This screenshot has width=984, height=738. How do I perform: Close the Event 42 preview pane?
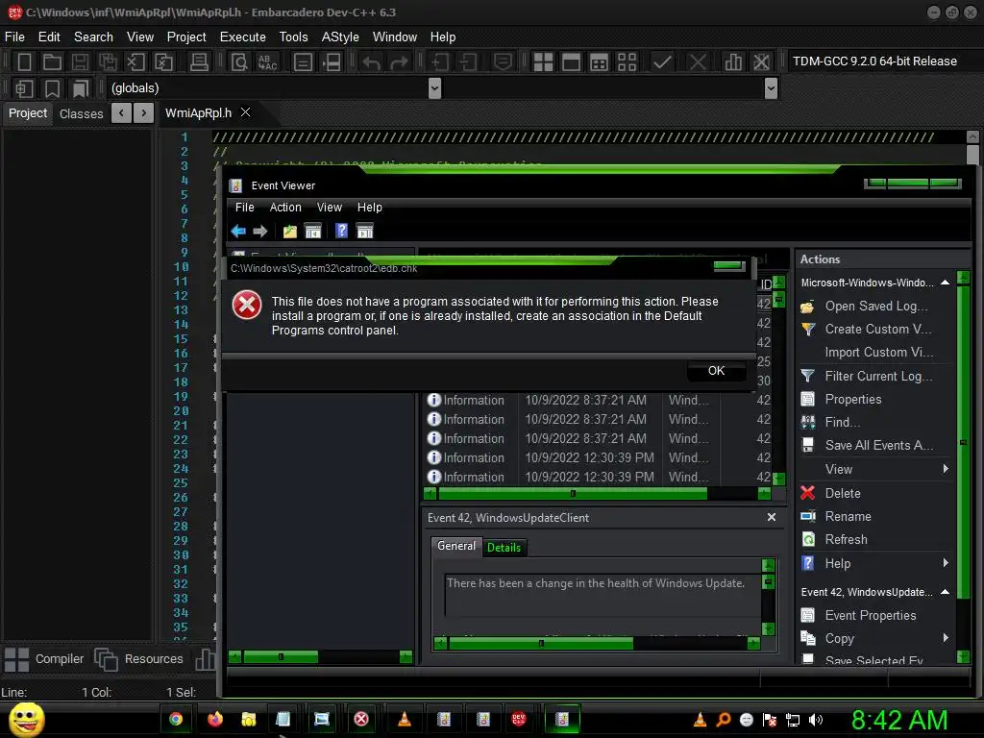point(772,517)
